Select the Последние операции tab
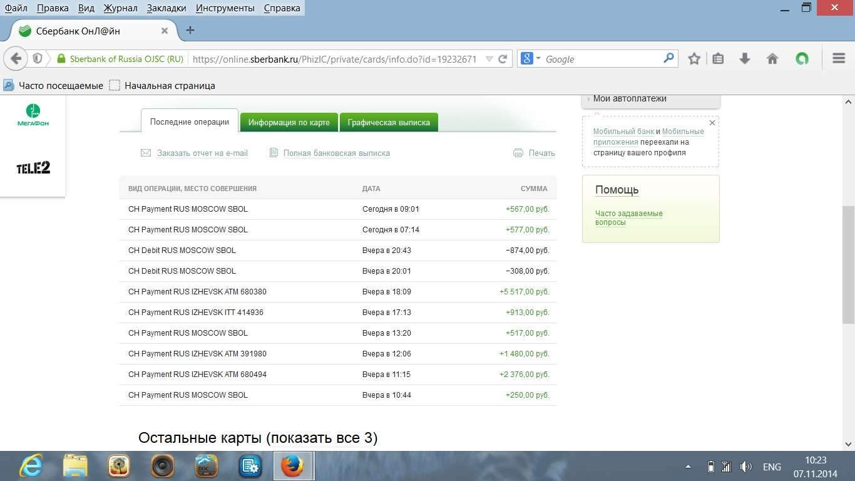Screen dimensions: 855x481 pyautogui.click(x=190, y=122)
